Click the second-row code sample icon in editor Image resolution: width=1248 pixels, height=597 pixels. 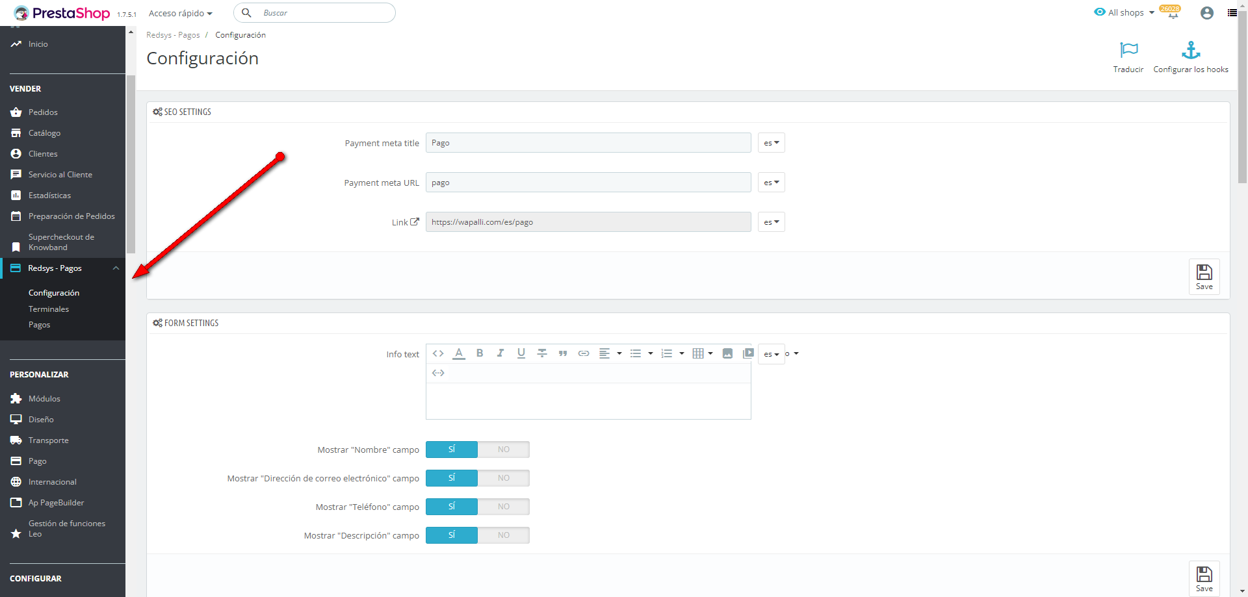pos(438,373)
